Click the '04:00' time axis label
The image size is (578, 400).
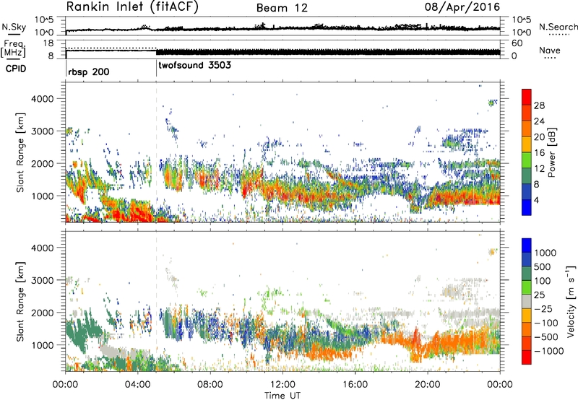pos(137,385)
